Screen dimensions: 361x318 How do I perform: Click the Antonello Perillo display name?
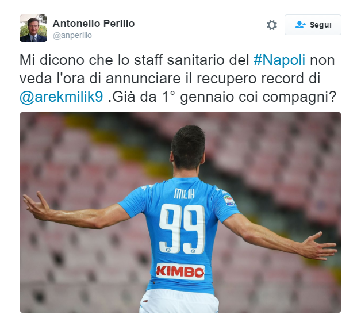click(94, 24)
